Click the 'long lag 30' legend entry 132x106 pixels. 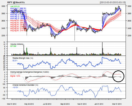18,20
